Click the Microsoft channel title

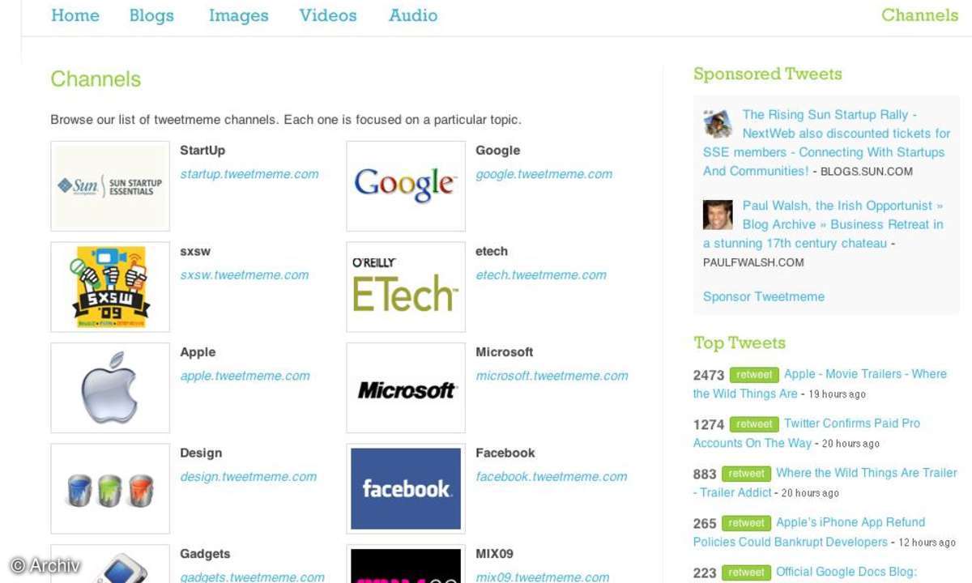pos(505,352)
